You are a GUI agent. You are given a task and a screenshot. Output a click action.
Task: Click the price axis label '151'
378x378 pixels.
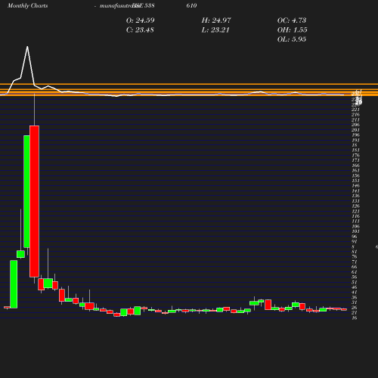tap(355, 181)
